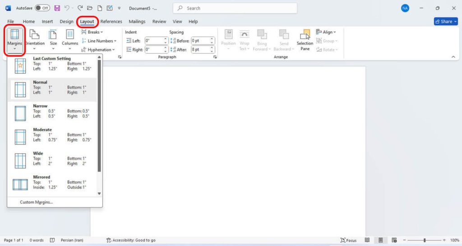
Task: Click the Search box
Action: point(235,8)
